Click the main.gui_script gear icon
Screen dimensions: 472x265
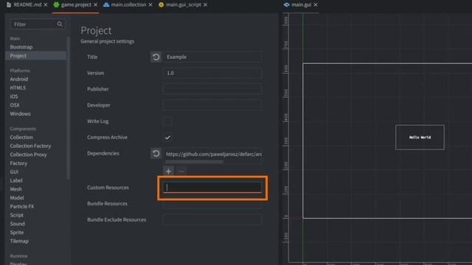pyautogui.click(x=162, y=5)
